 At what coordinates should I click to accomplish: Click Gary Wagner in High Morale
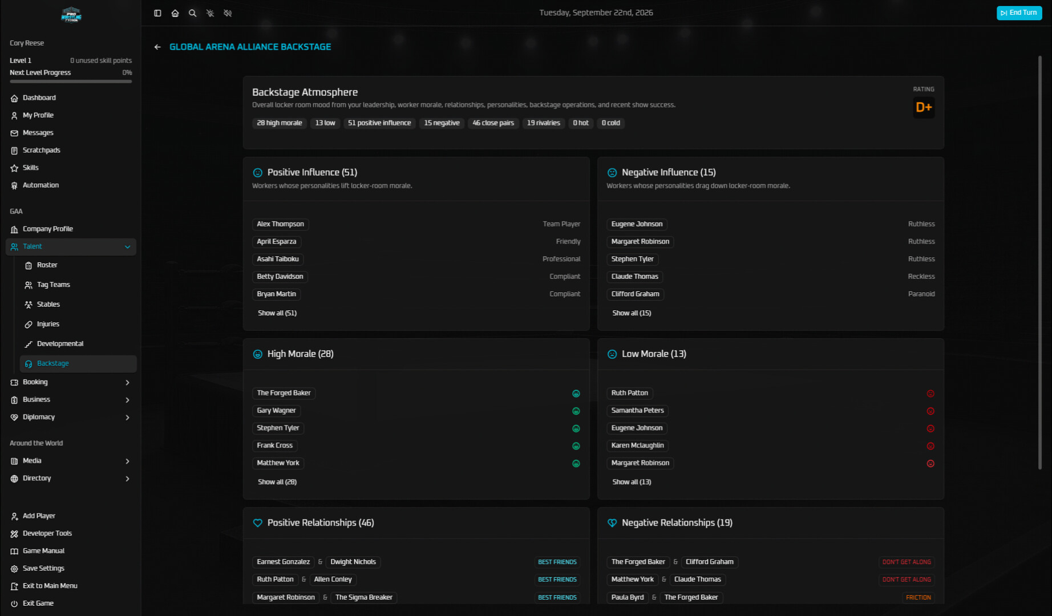pos(276,411)
